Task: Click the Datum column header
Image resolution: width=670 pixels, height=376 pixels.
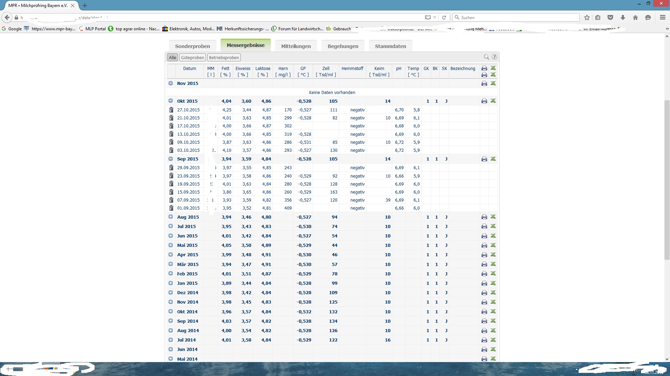Action: click(189, 69)
